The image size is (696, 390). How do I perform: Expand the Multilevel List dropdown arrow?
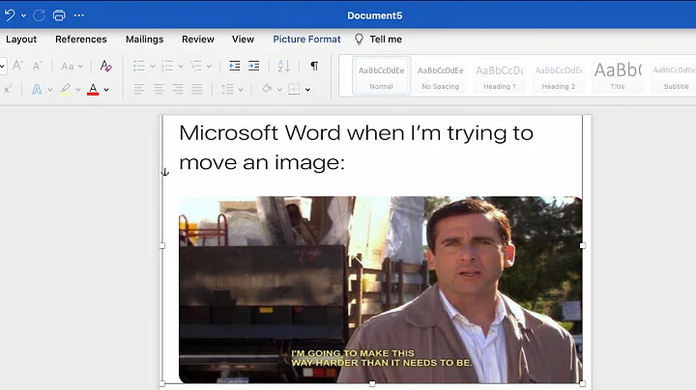[x=209, y=67]
